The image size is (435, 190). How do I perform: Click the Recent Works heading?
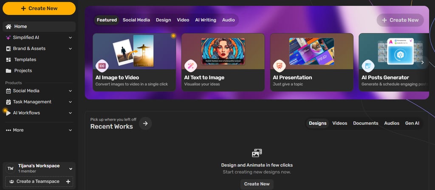click(112, 127)
